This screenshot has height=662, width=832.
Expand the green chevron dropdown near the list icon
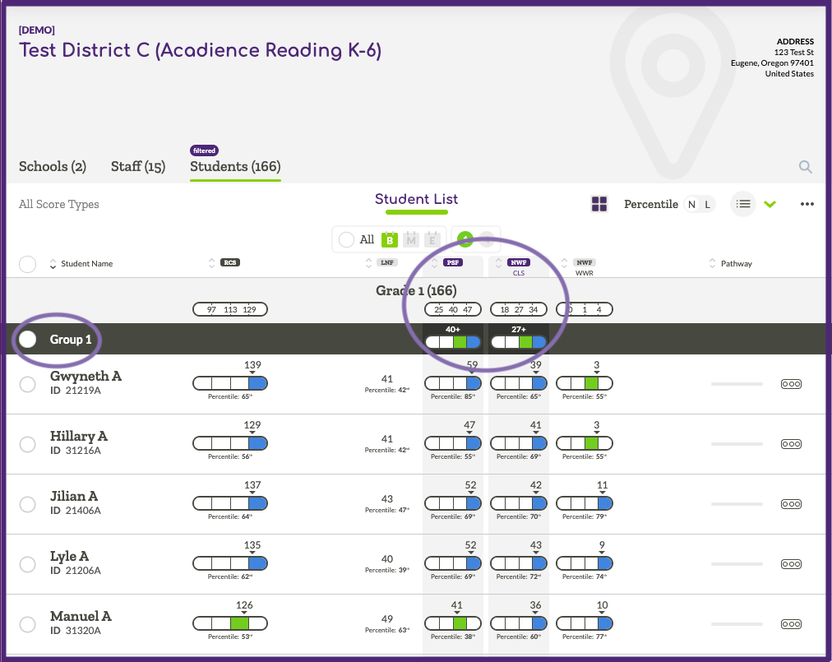(x=770, y=203)
